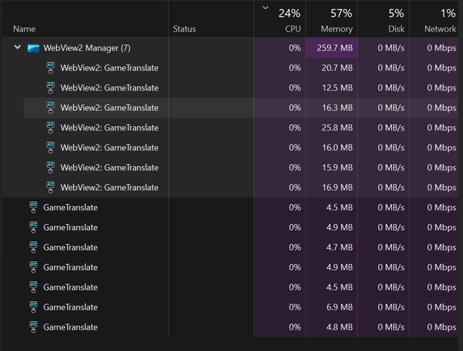Image resolution: width=463 pixels, height=351 pixels.
Task: Click the sort direction chevron above CPU
Action: (266, 8)
